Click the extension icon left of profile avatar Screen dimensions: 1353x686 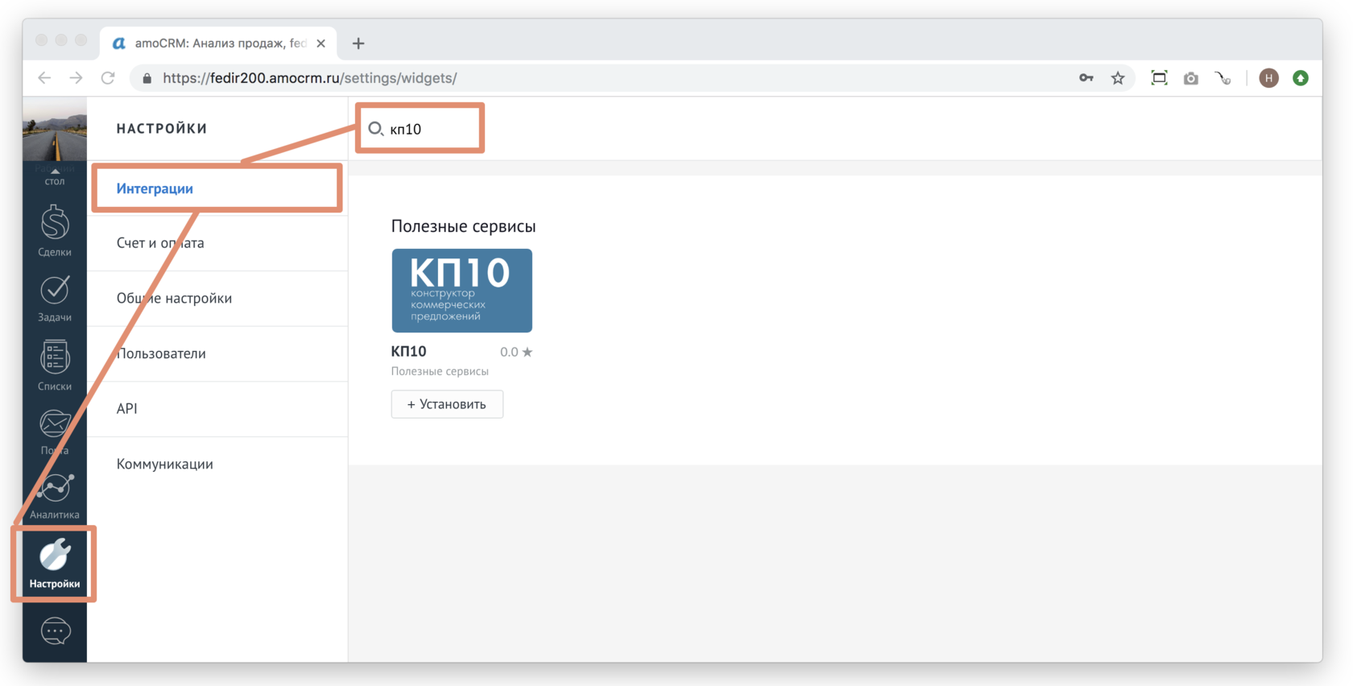(1223, 78)
